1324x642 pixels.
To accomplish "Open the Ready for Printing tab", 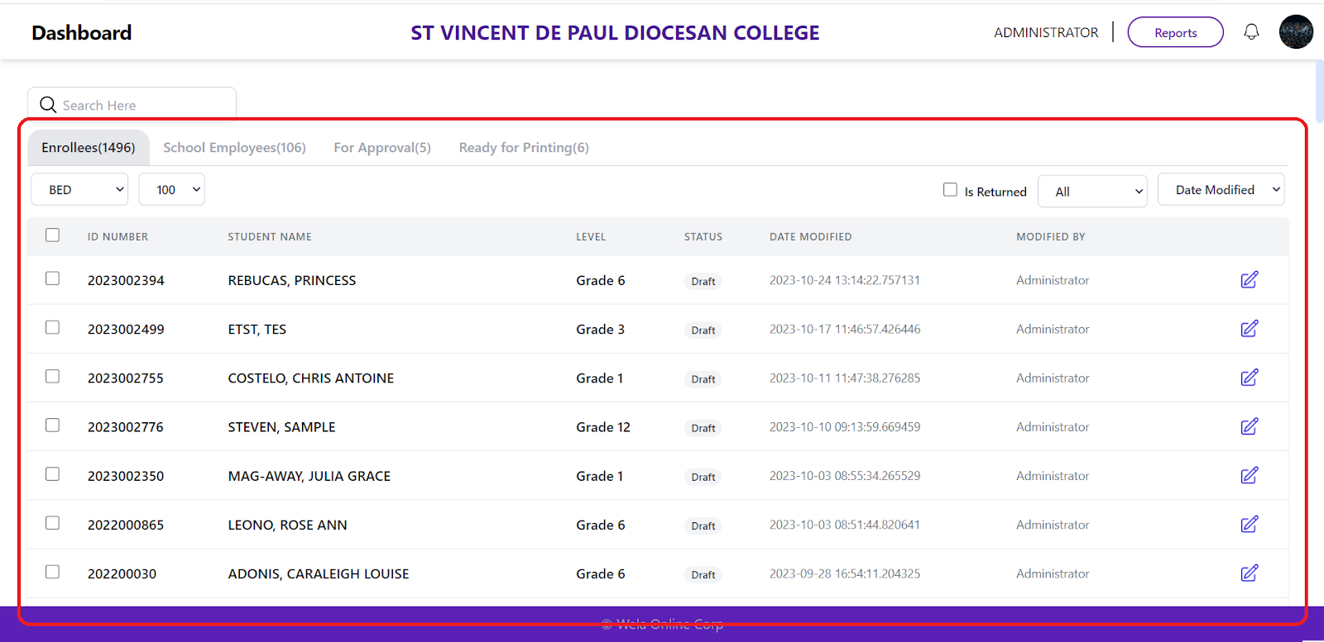I will click(x=524, y=148).
